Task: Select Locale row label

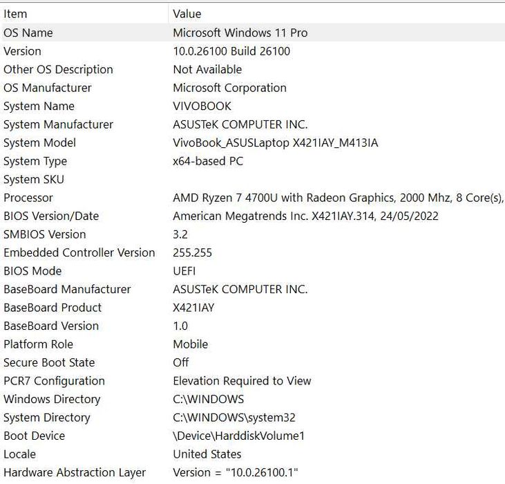Action: 19,454
